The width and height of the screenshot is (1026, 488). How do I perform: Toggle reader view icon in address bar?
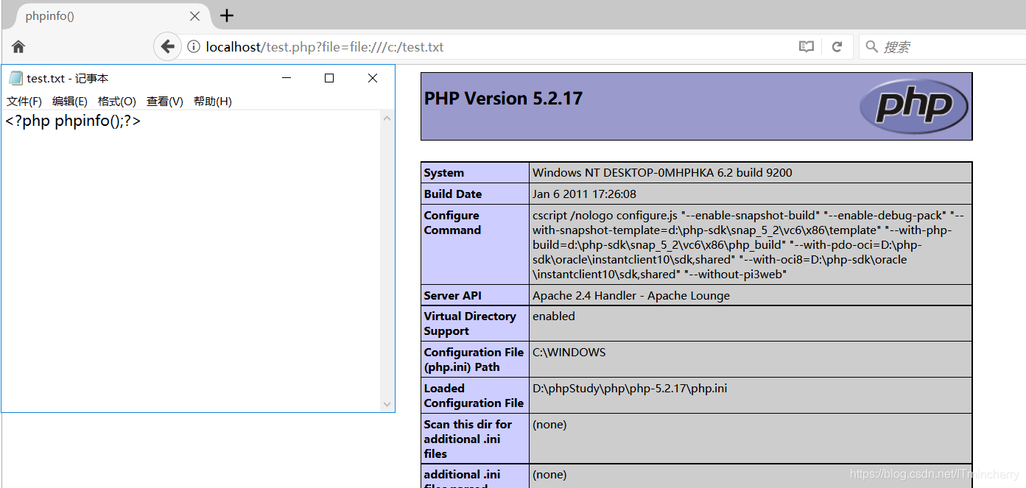click(807, 46)
